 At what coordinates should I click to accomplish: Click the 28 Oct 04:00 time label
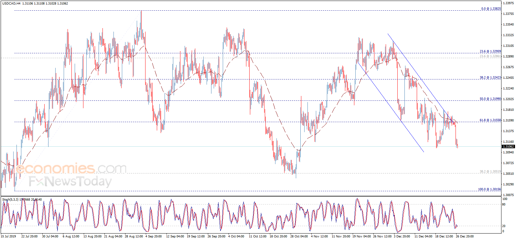click(x=299, y=236)
